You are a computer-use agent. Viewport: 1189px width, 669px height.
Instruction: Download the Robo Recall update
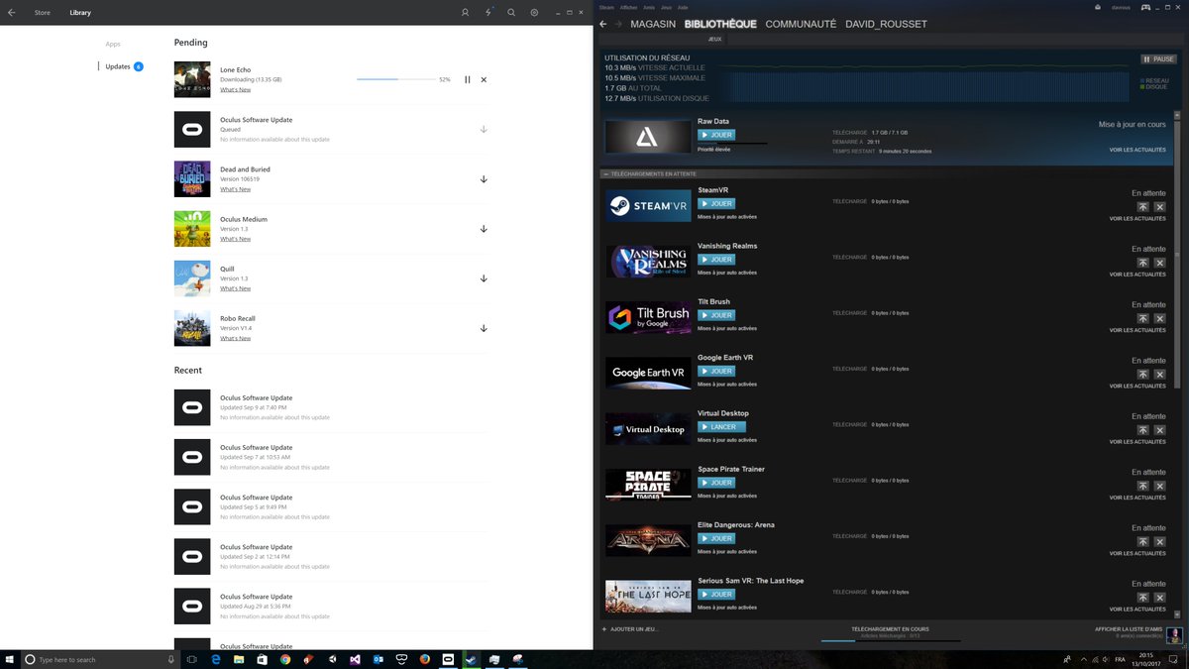pos(484,328)
